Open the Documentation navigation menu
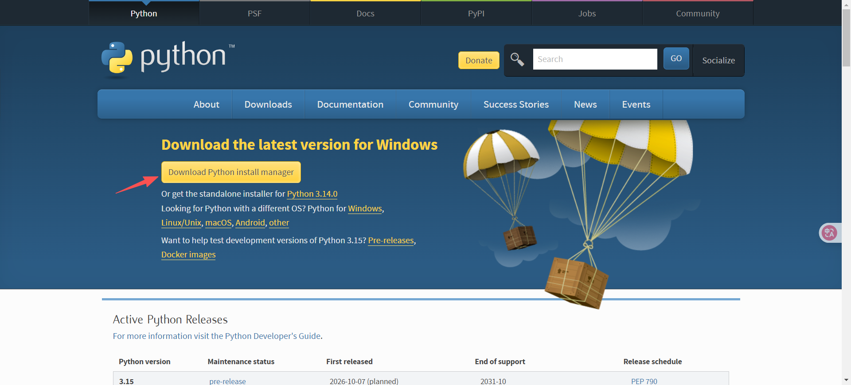The image size is (851, 385). [x=350, y=105]
